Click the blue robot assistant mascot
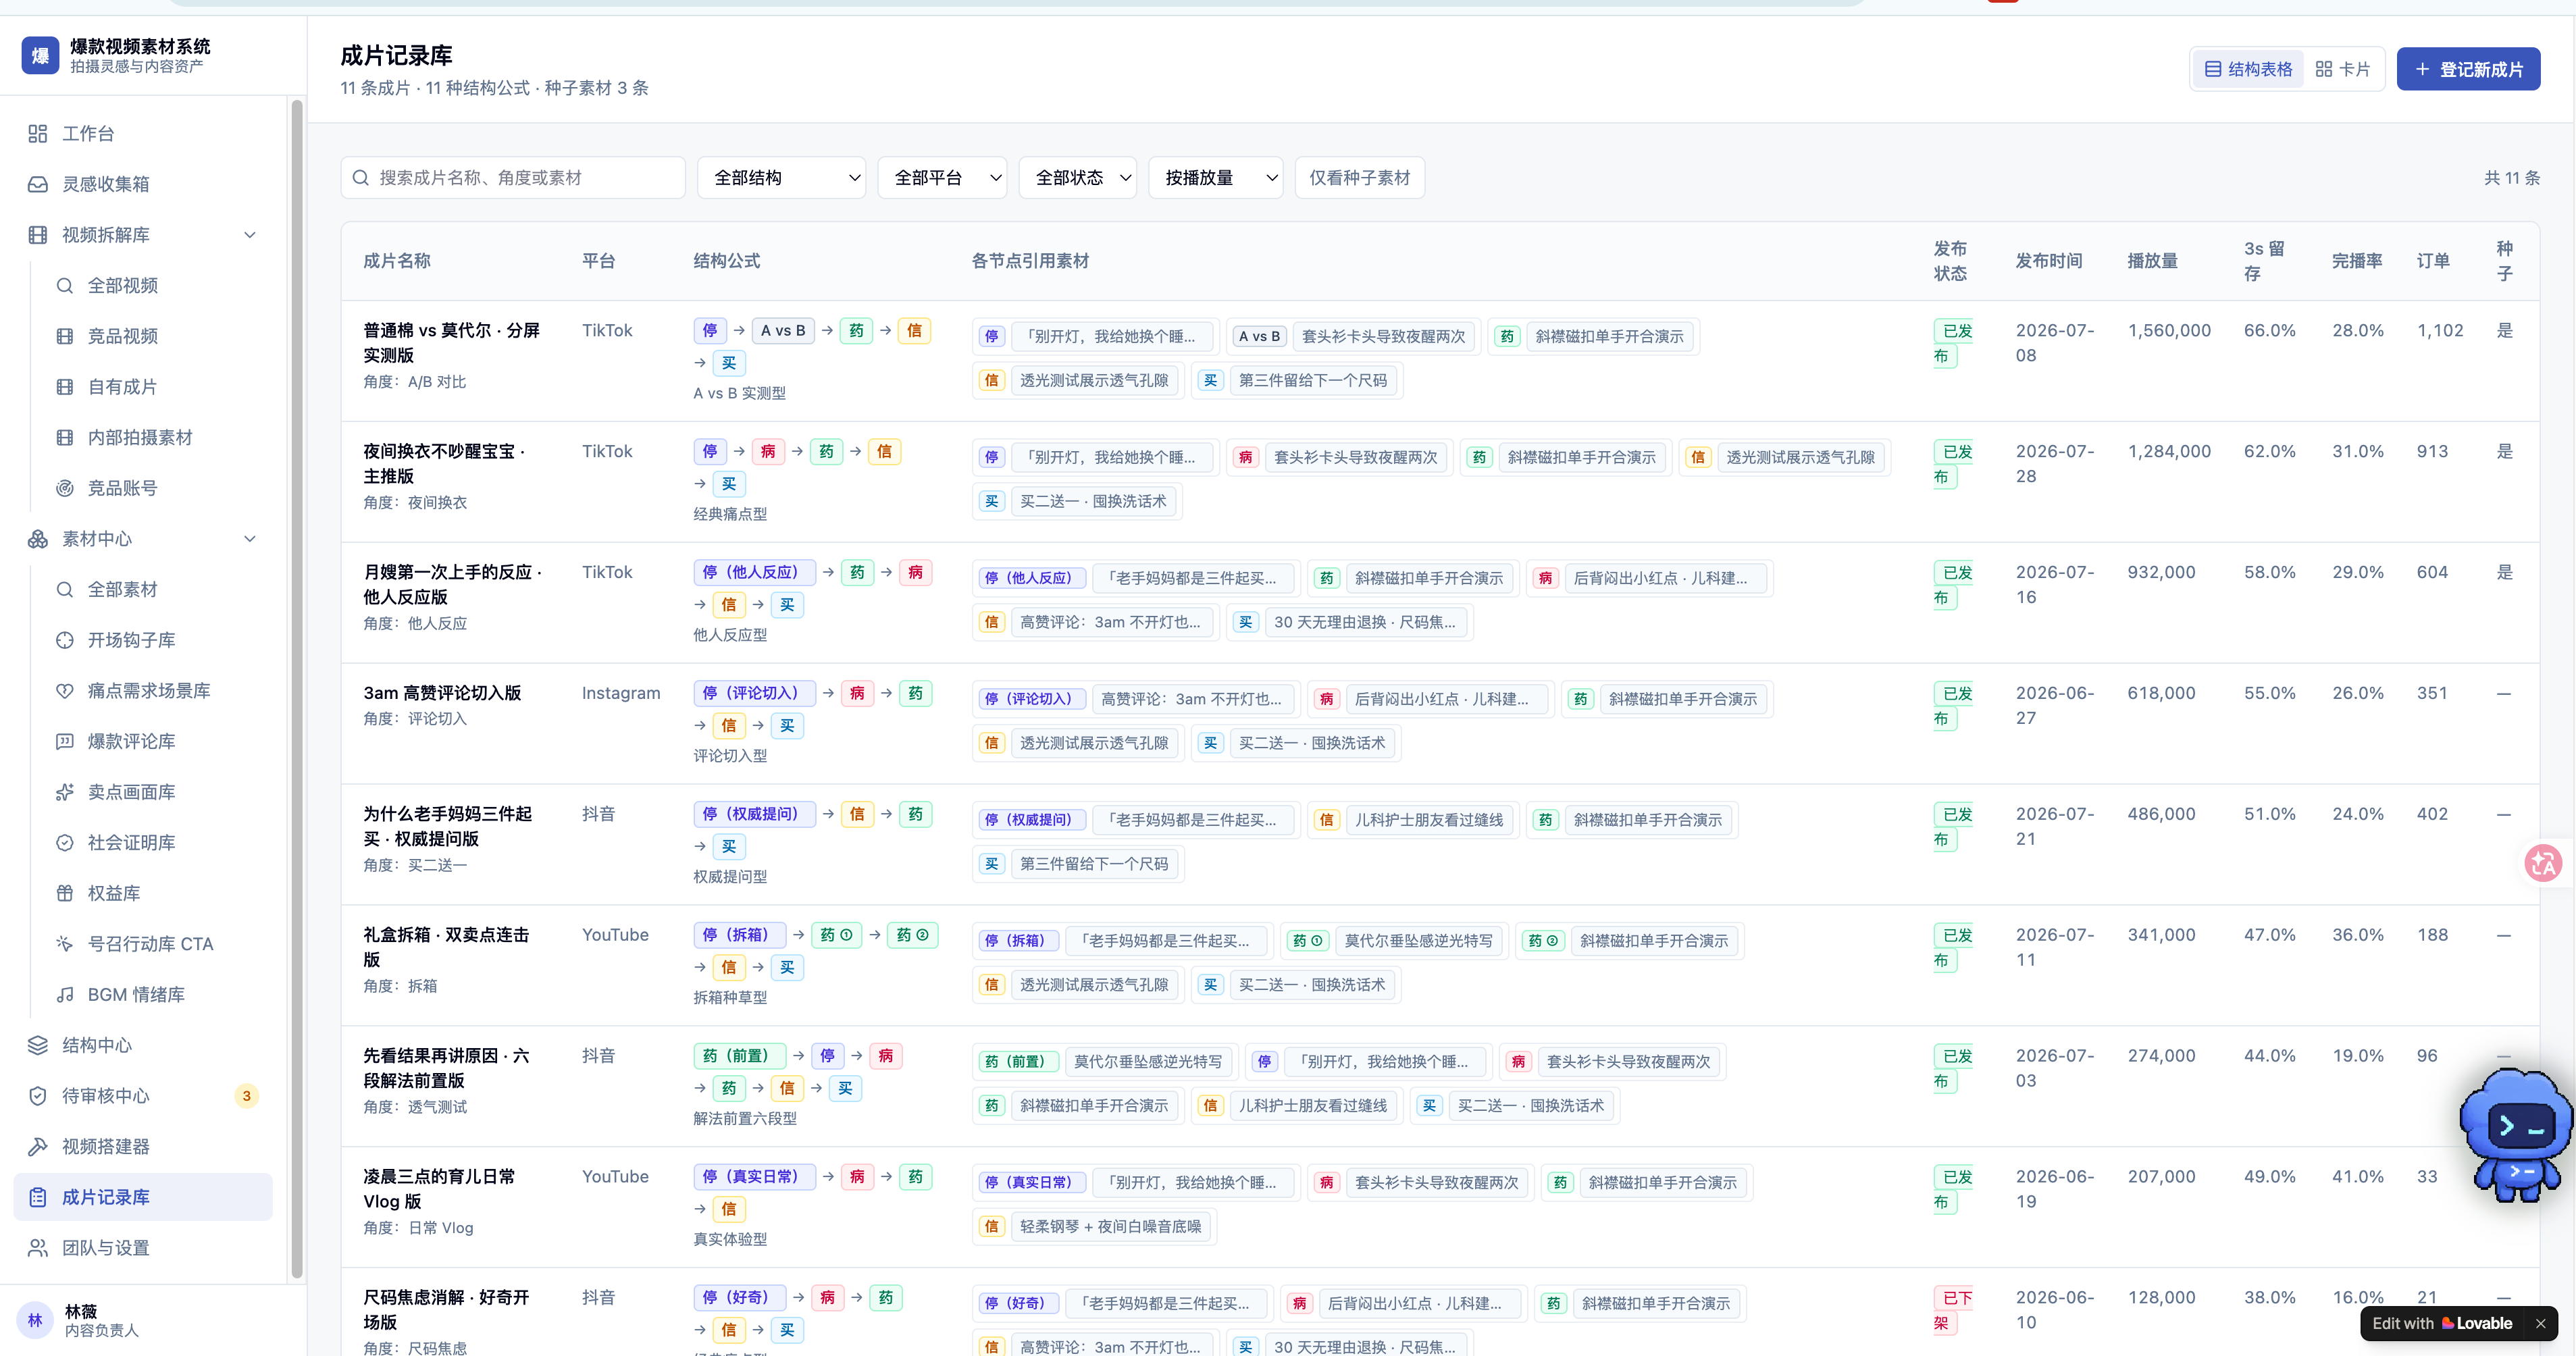Screen dimensions: 2576x1356 pyautogui.click(x=2515, y=1135)
